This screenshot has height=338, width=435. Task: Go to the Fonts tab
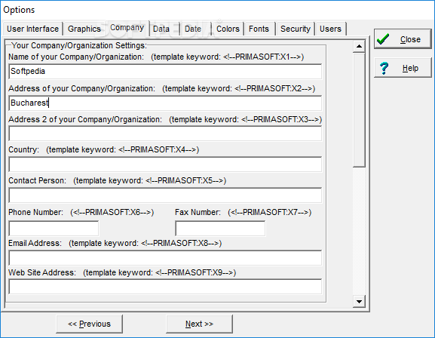point(259,29)
